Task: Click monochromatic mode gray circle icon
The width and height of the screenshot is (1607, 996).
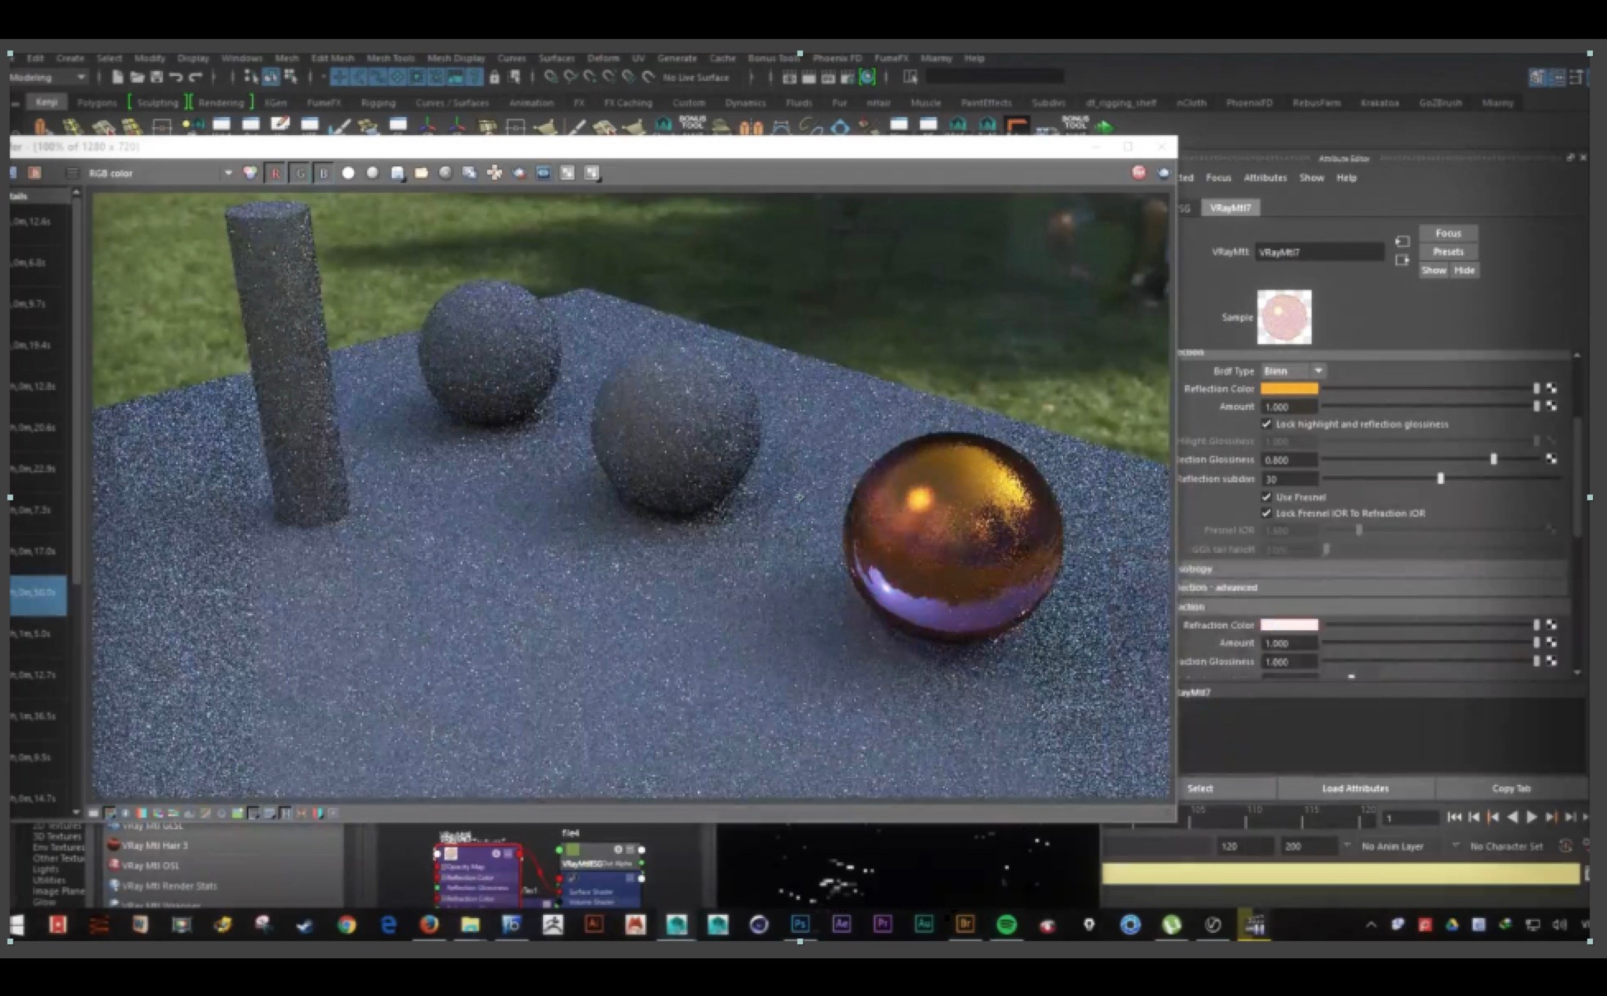Action: click(372, 173)
